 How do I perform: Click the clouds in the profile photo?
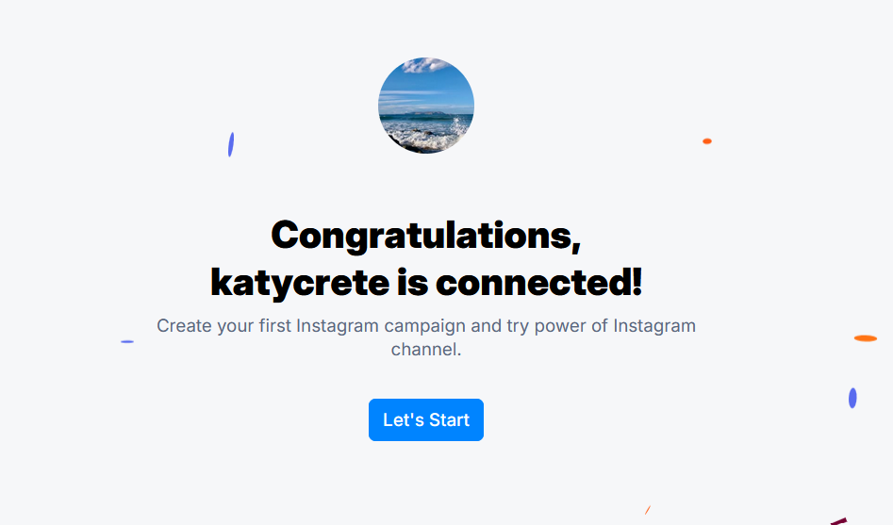click(x=424, y=65)
